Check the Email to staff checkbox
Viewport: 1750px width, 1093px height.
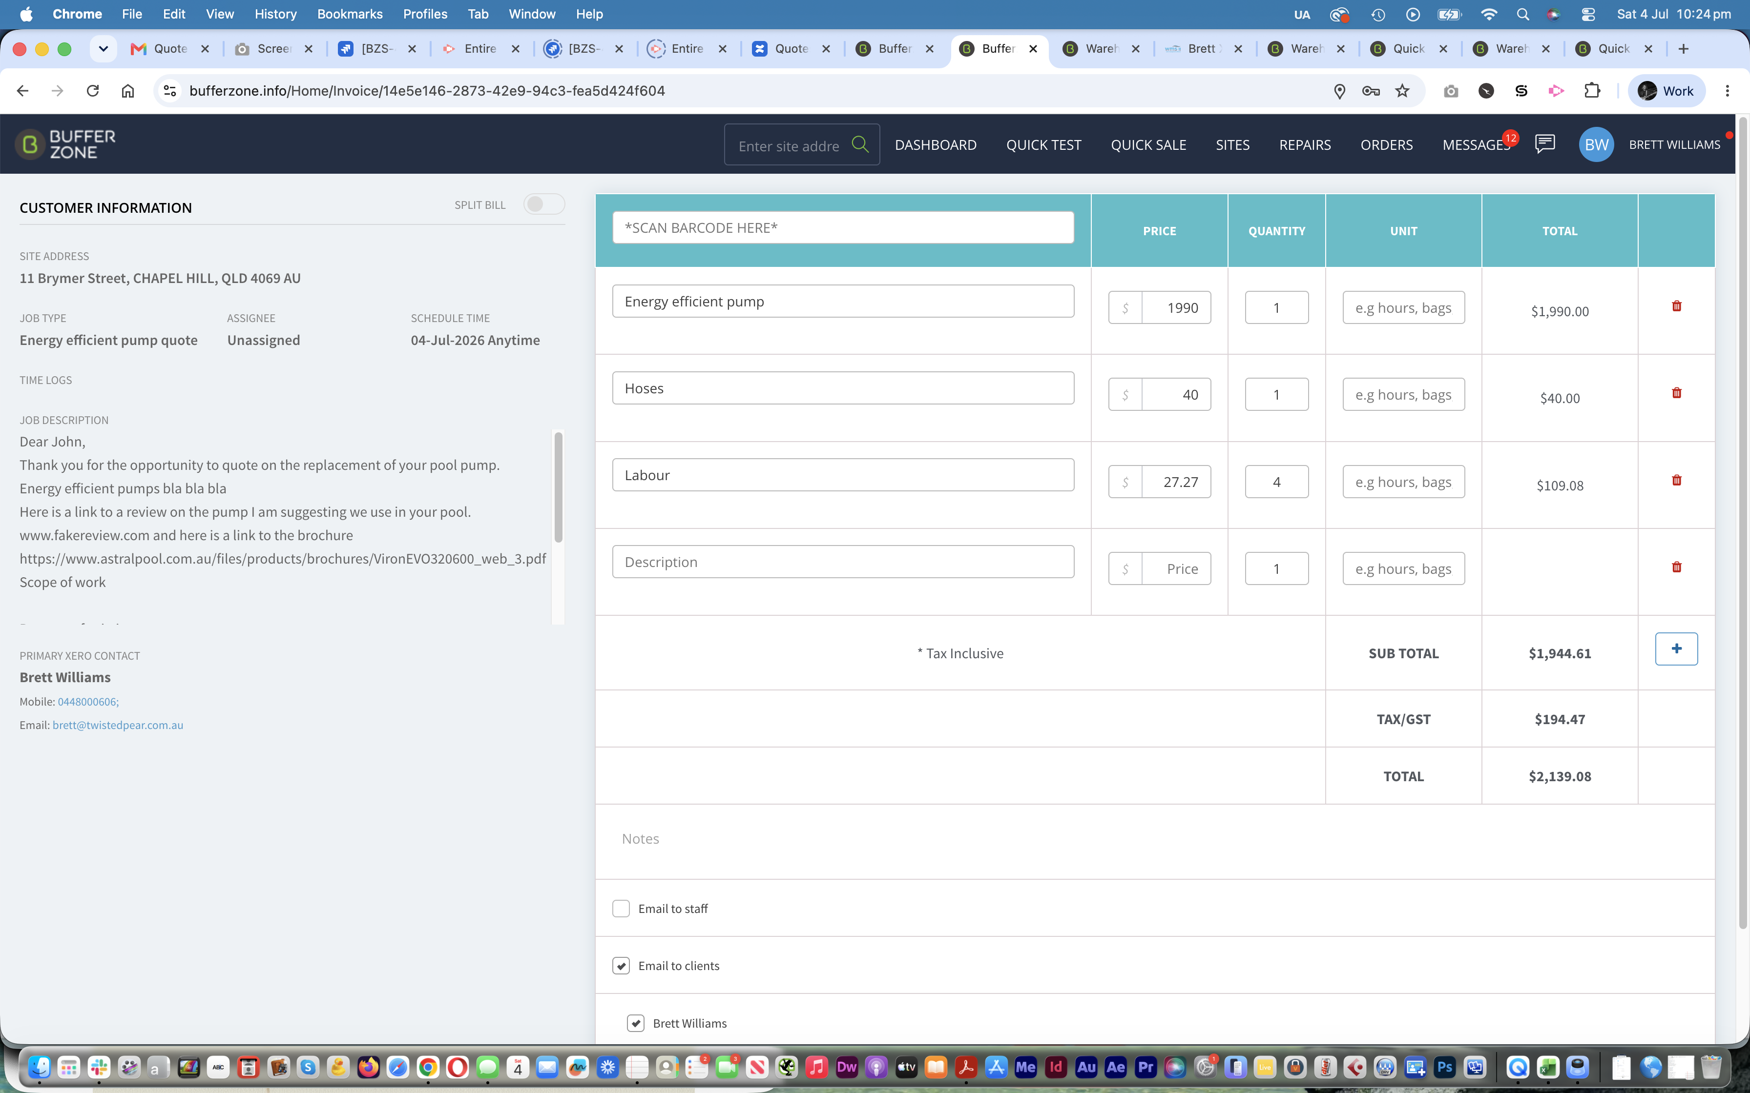coord(621,909)
